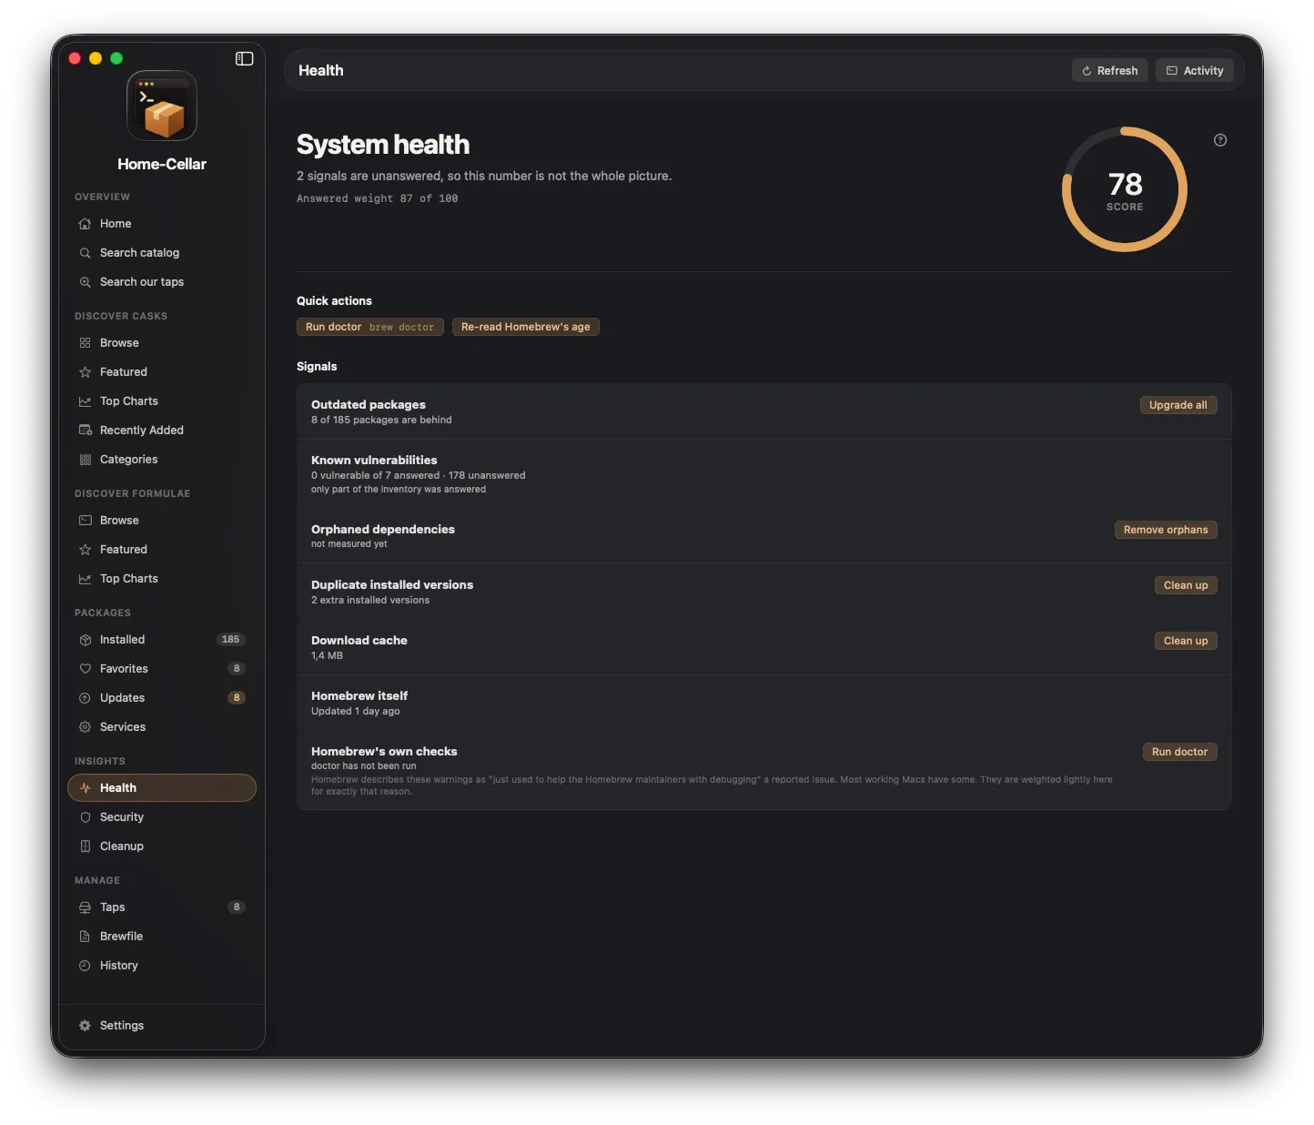Open the help question mark icon

coord(1220,140)
